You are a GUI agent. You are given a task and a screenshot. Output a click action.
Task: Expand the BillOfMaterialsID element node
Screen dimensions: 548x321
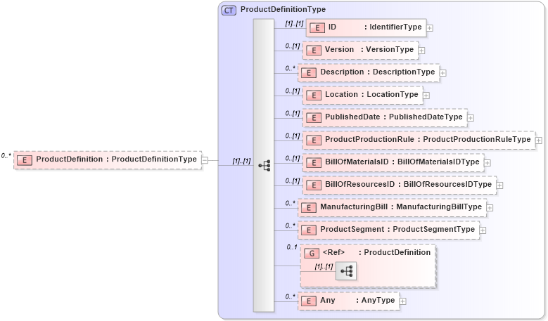coord(488,163)
